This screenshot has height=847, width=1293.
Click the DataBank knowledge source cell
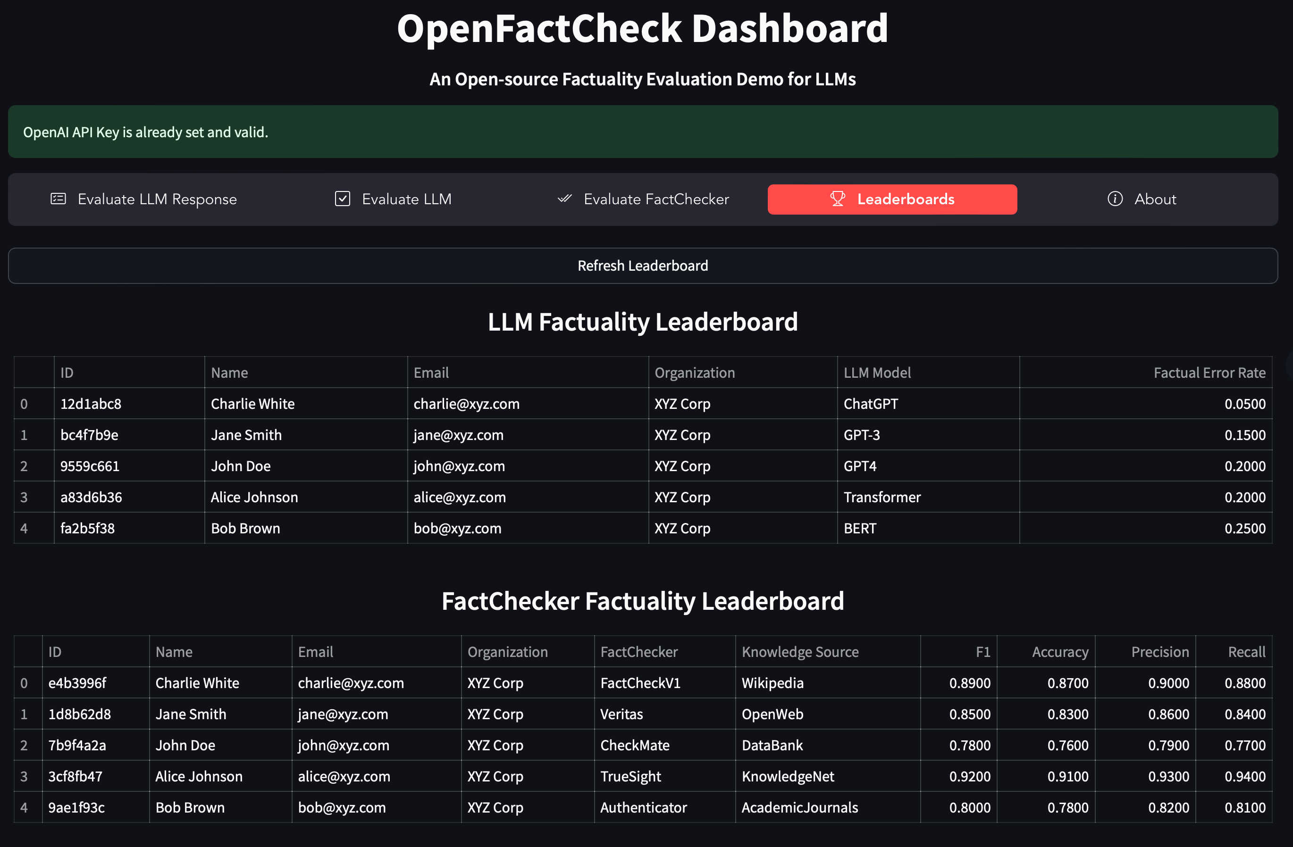coord(827,745)
